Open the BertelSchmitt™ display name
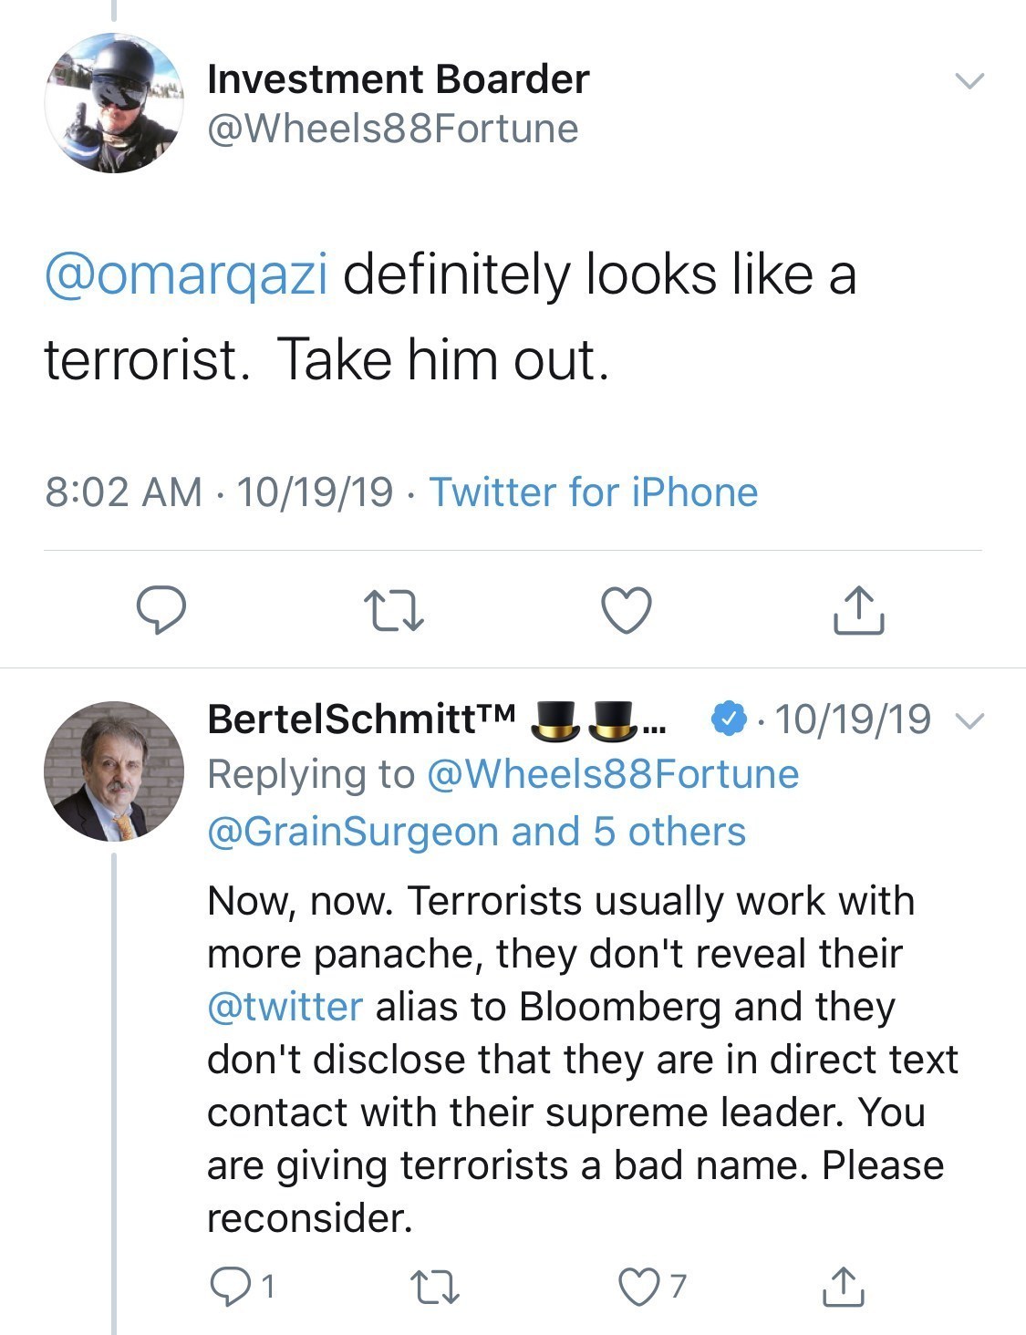Screen dimensions: 1026x1335 pos(361,719)
